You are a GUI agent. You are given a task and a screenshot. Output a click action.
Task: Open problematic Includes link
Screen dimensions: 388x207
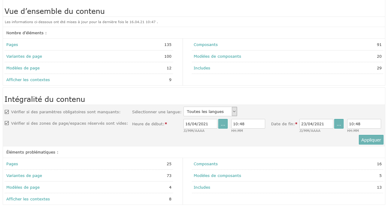(202, 187)
